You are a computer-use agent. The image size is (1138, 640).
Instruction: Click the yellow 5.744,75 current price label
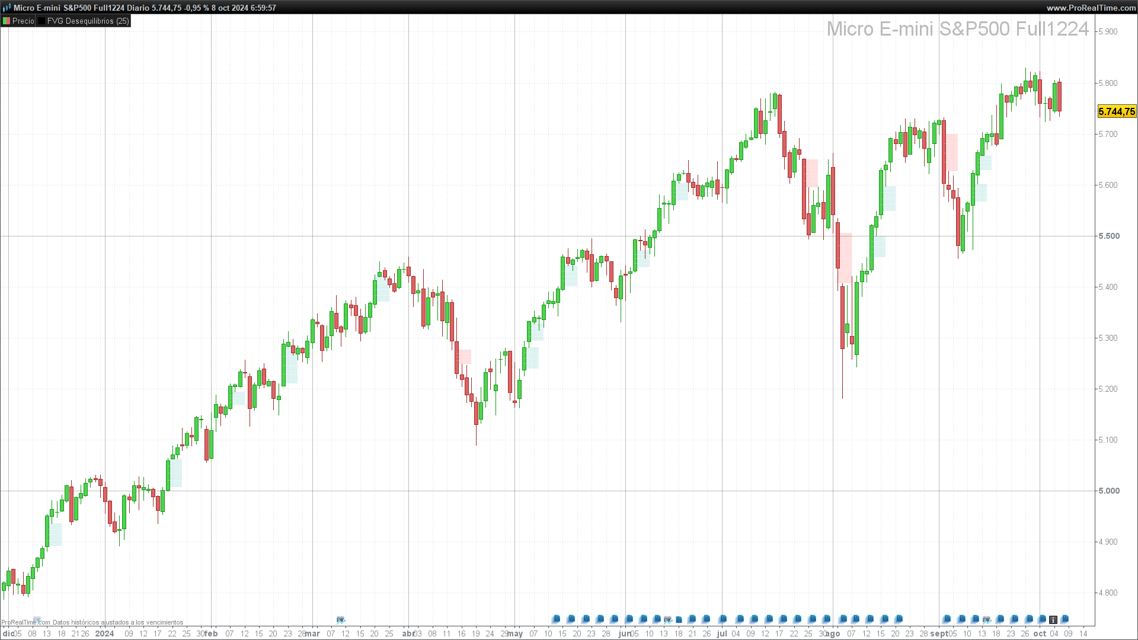(1116, 111)
